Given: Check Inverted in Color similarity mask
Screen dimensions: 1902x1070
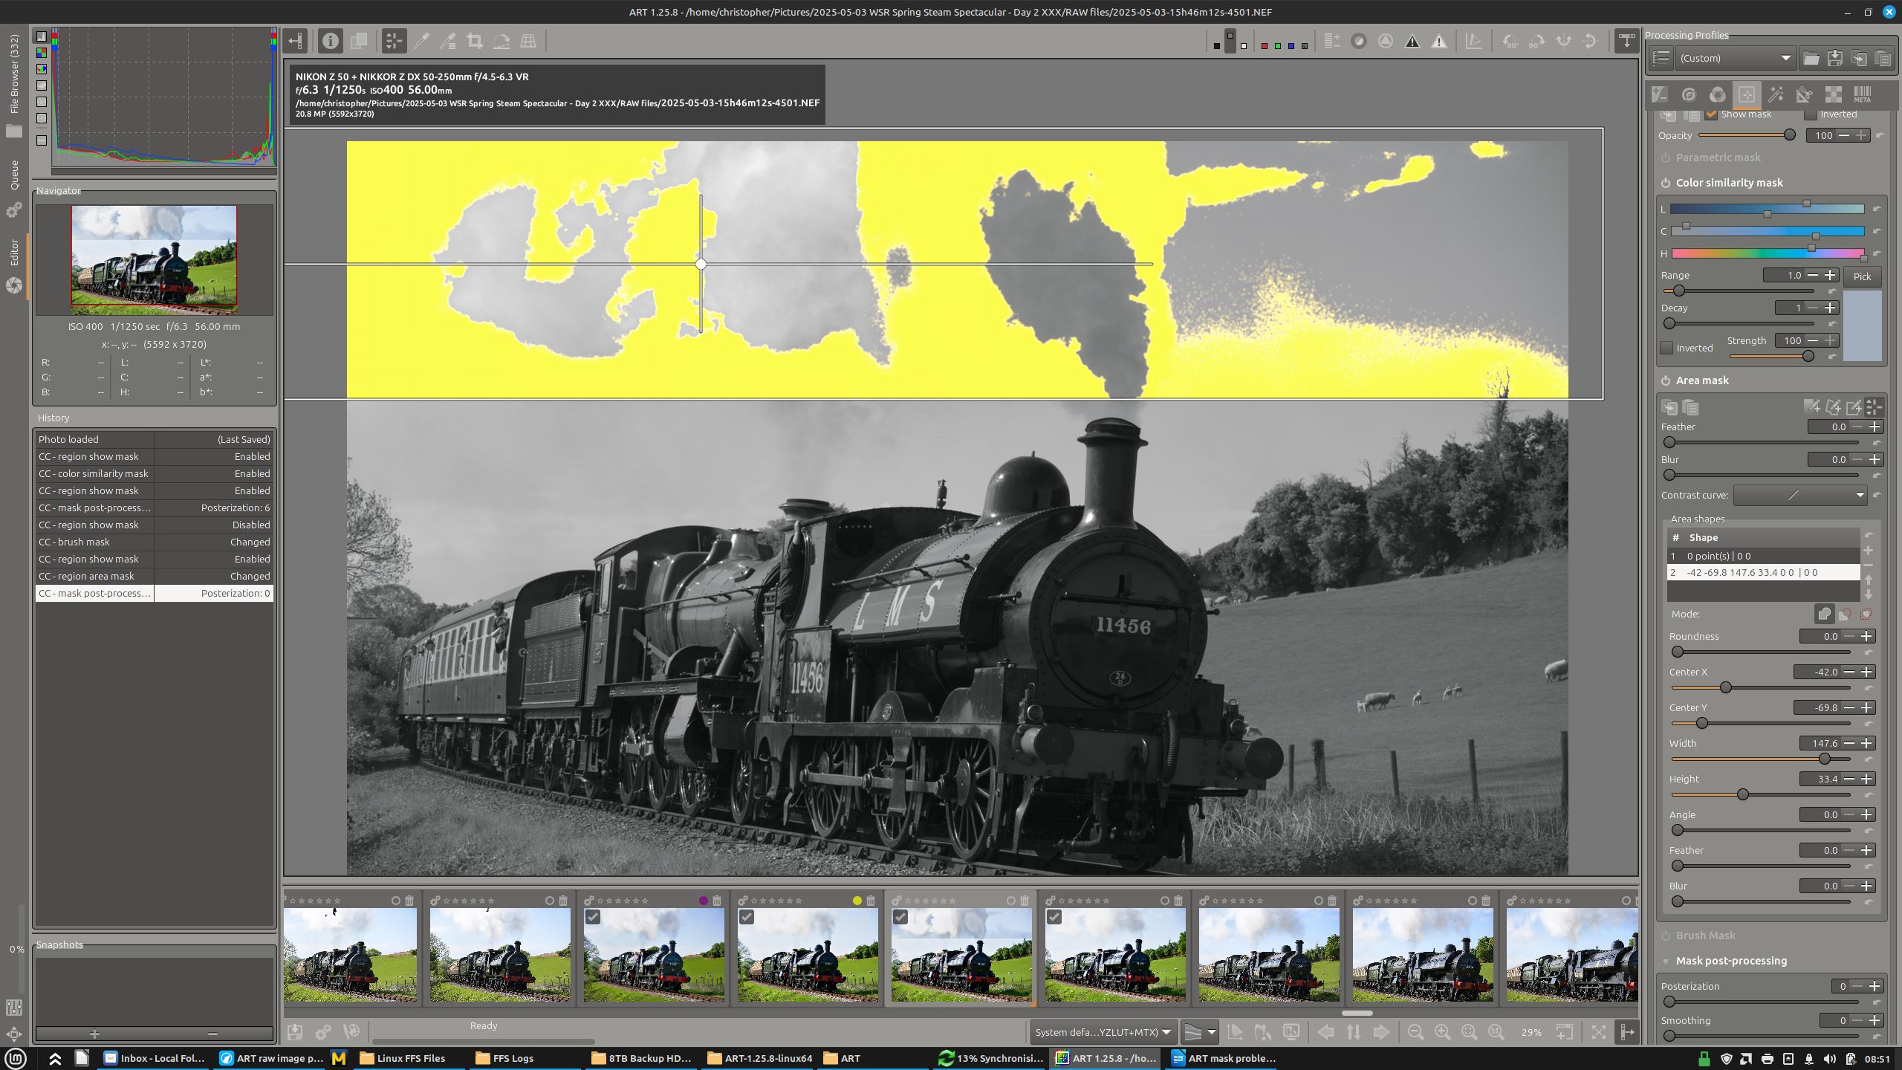Looking at the screenshot, I should click(x=1667, y=348).
